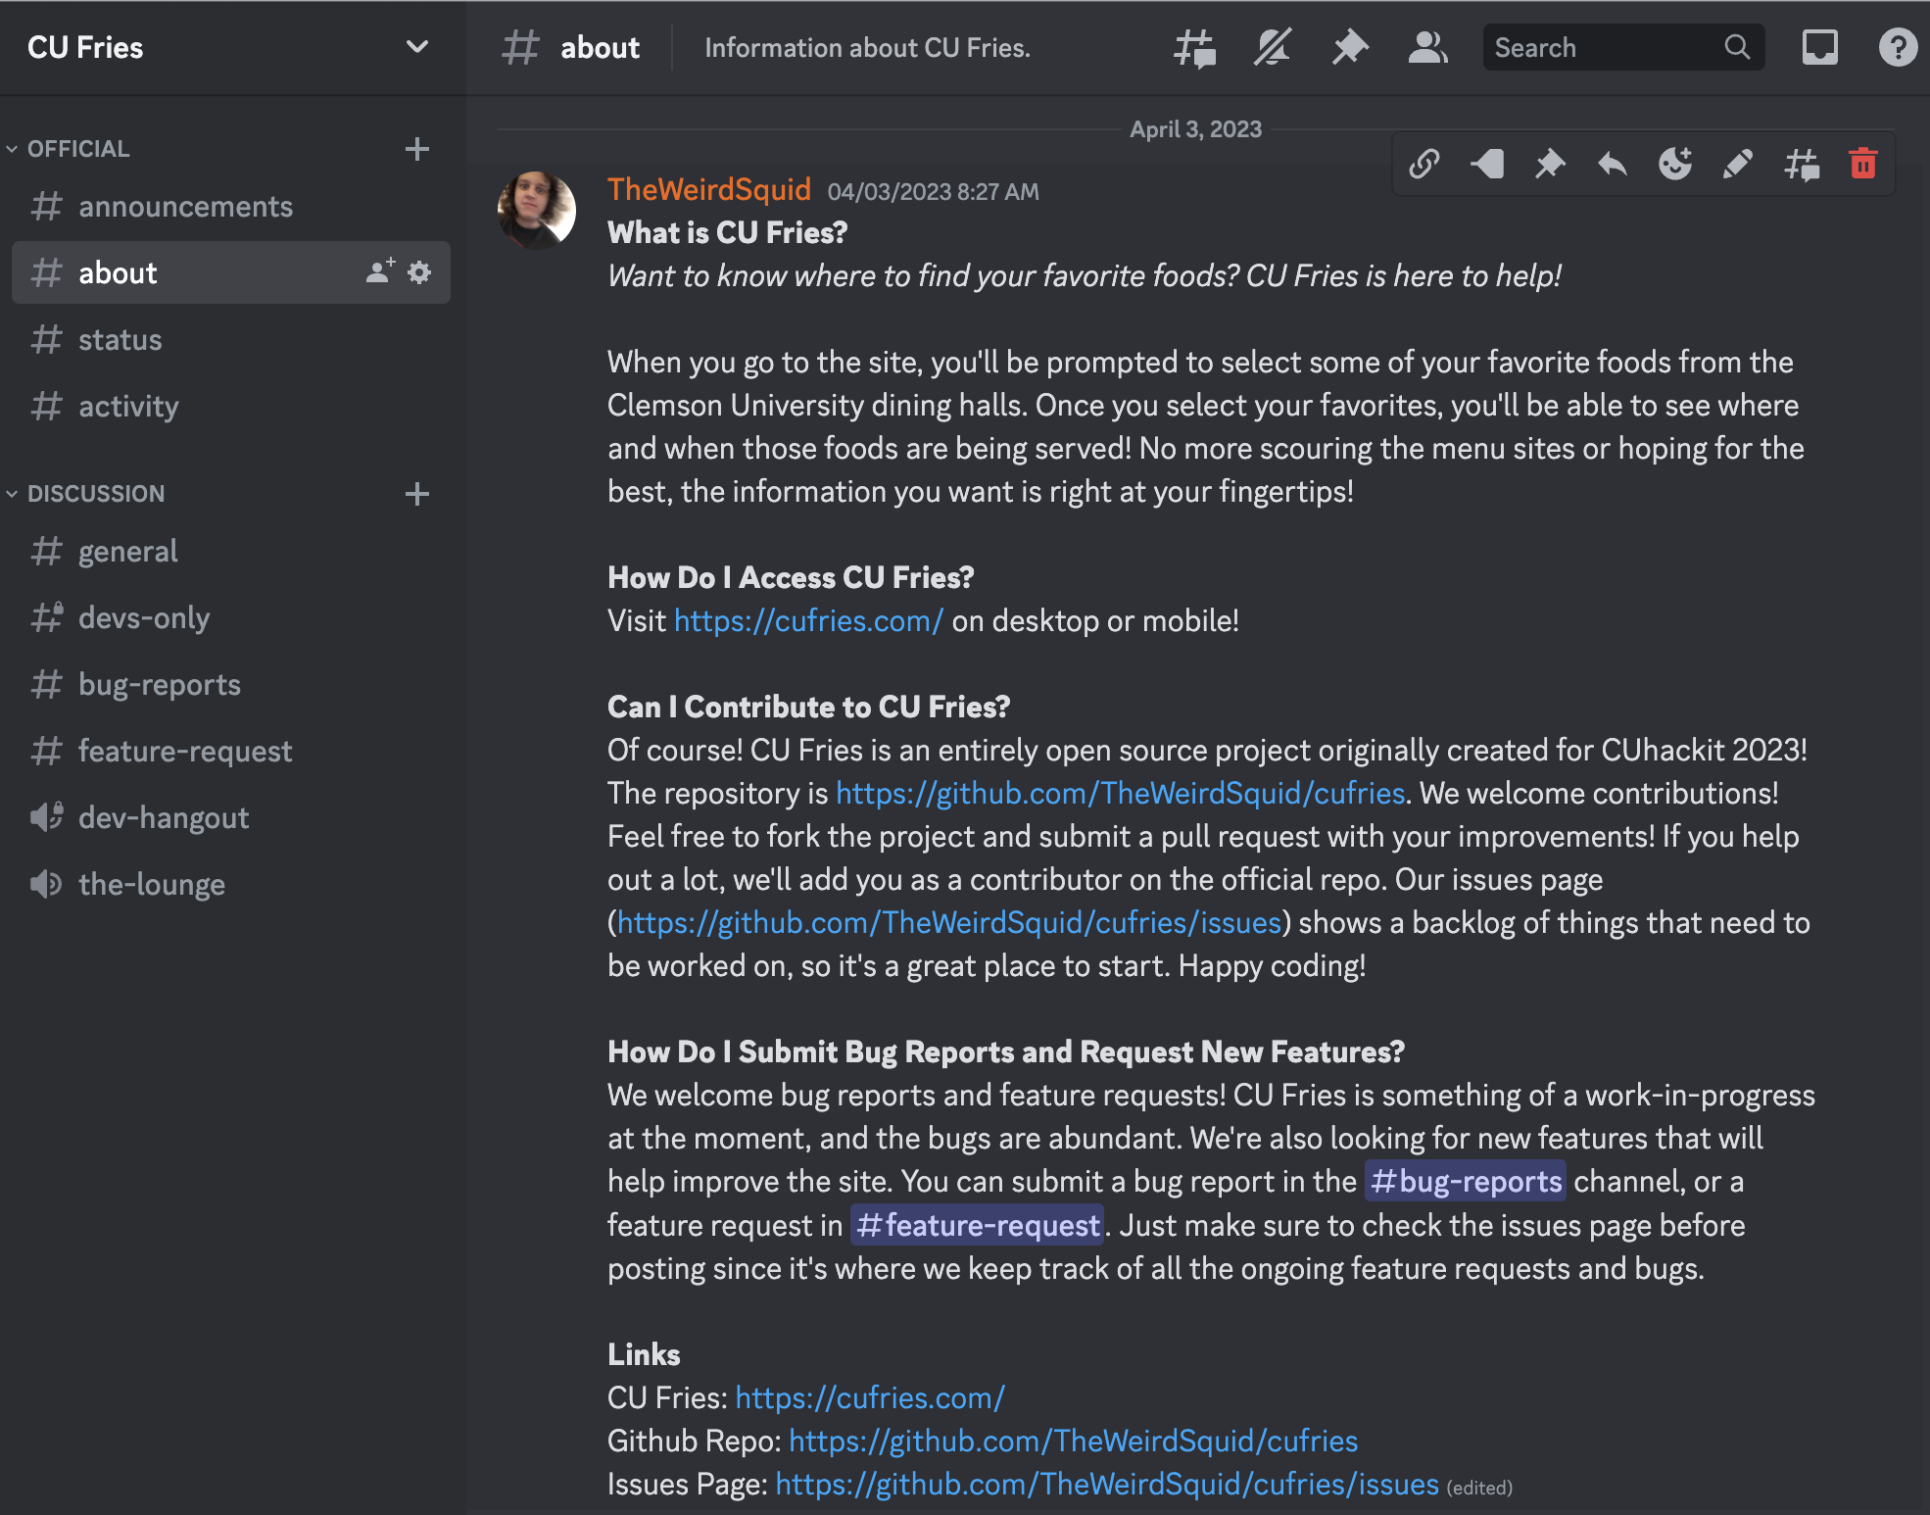Click #feature-request channel mention
The image size is (1930, 1515).
(x=978, y=1225)
